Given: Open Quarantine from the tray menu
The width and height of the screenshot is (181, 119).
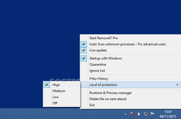Looking at the screenshot, I should [130, 64].
